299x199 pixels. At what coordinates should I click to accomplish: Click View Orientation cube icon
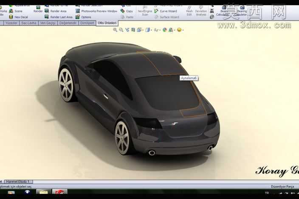click(139, 30)
